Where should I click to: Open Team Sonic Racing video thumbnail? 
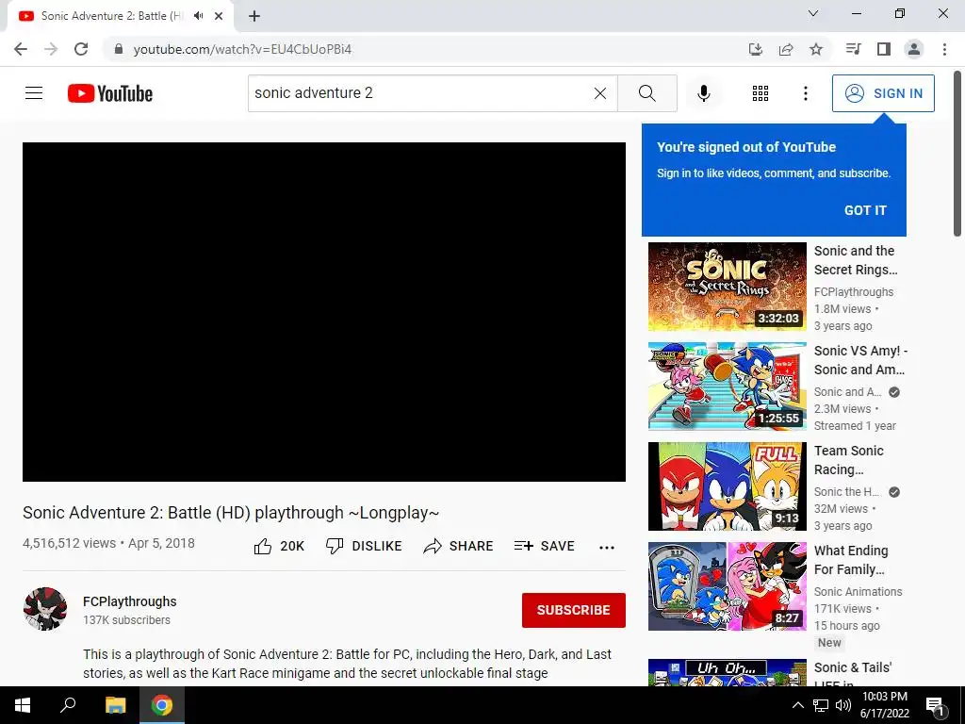[727, 486]
